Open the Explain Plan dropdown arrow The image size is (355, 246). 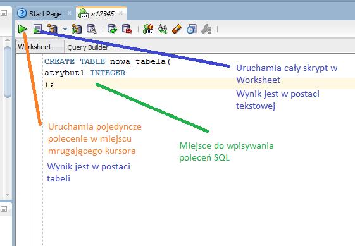[65, 29]
